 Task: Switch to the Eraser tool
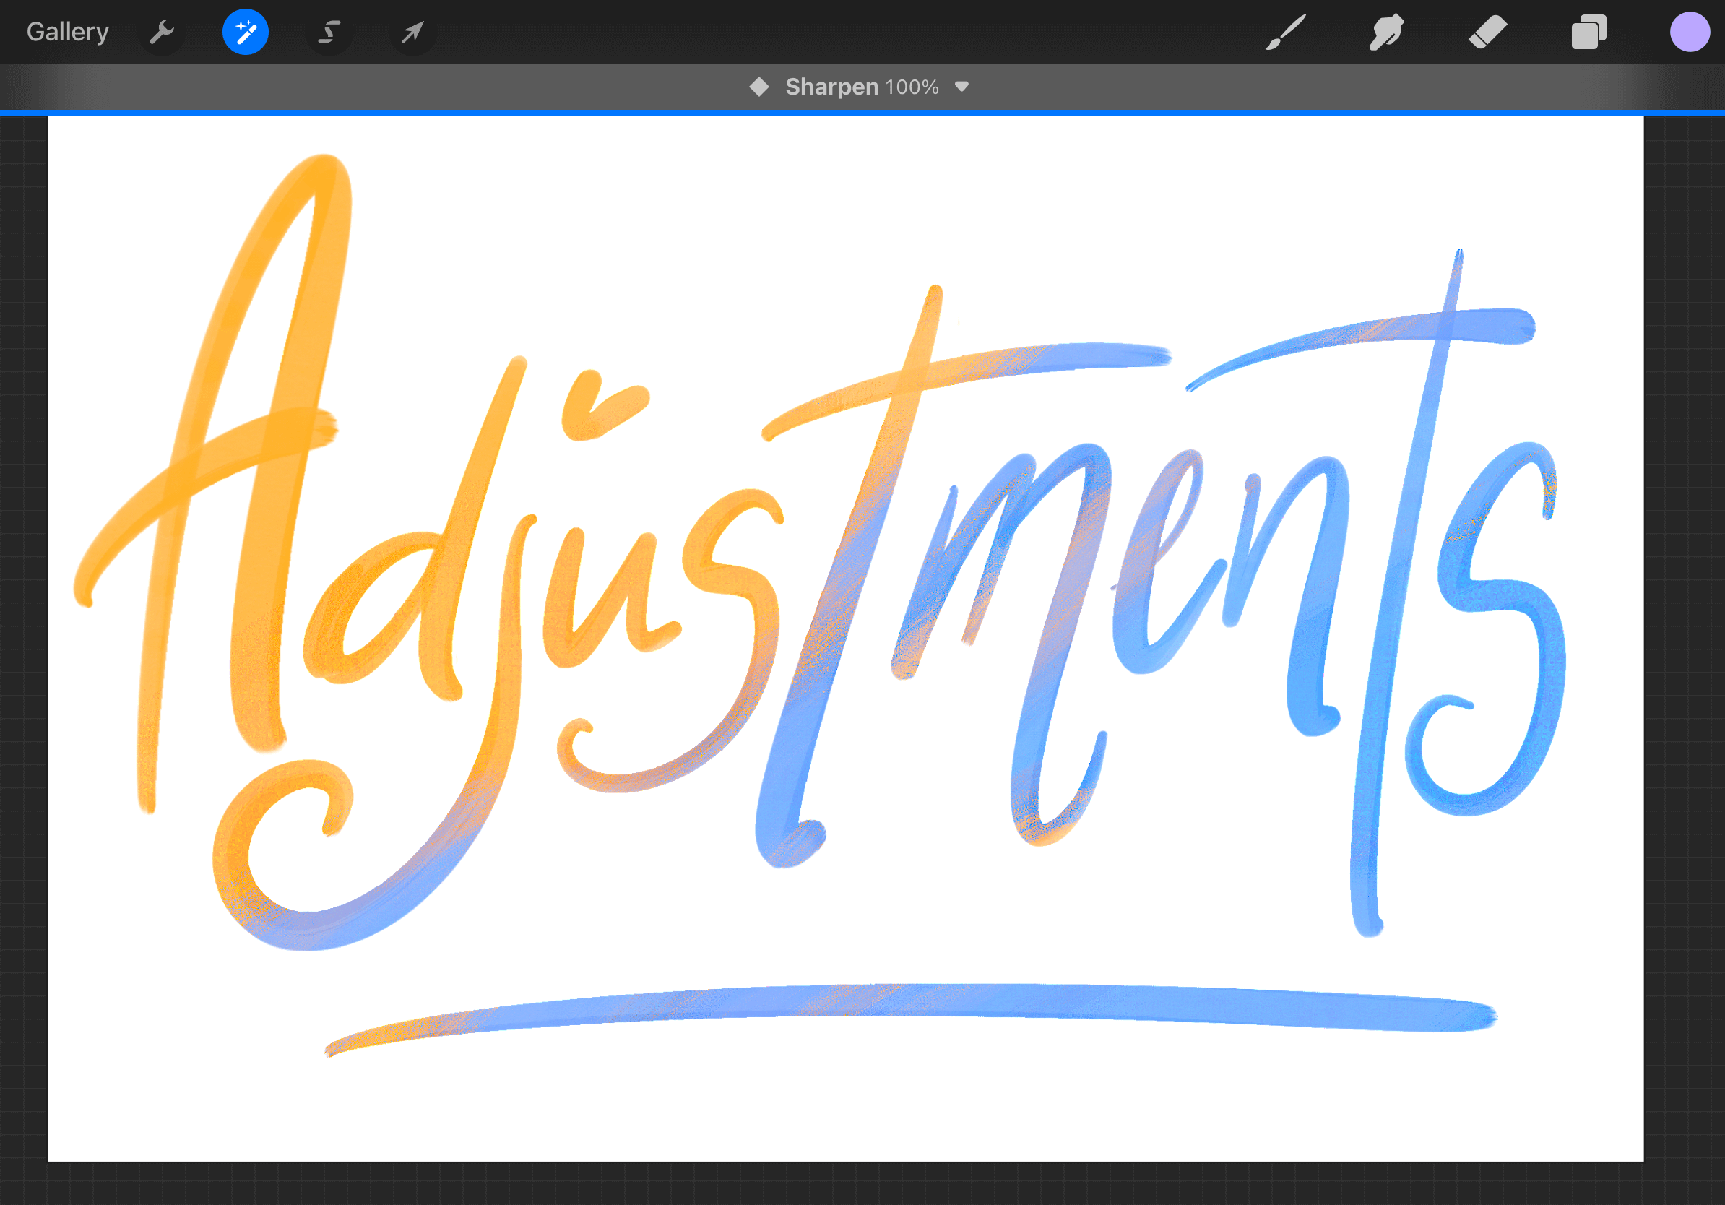pos(1487,32)
